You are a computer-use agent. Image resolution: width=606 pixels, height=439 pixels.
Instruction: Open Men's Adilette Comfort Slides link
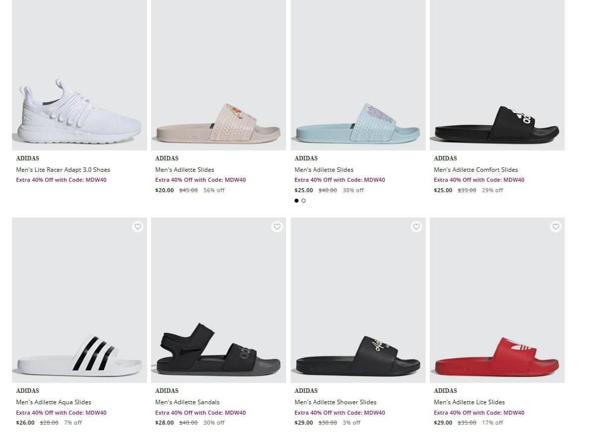(x=476, y=170)
